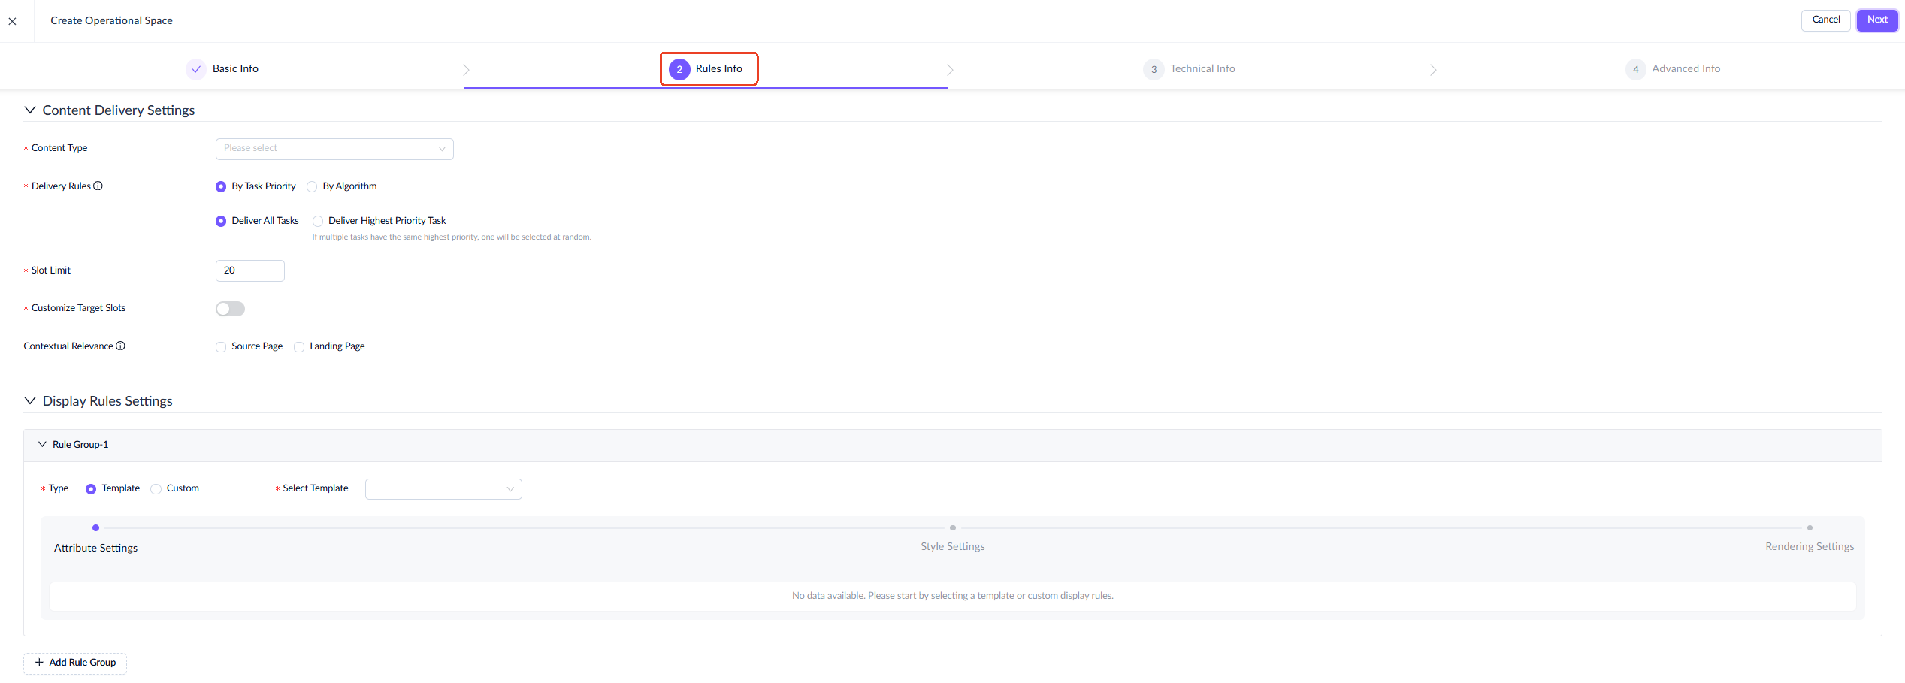Click the Attribute Settings progress dot

(95, 528)
